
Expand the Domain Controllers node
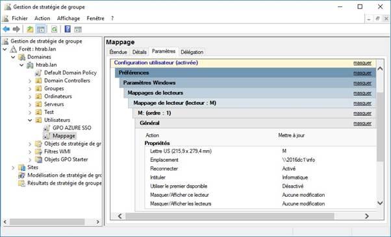(x=30, y=81)
